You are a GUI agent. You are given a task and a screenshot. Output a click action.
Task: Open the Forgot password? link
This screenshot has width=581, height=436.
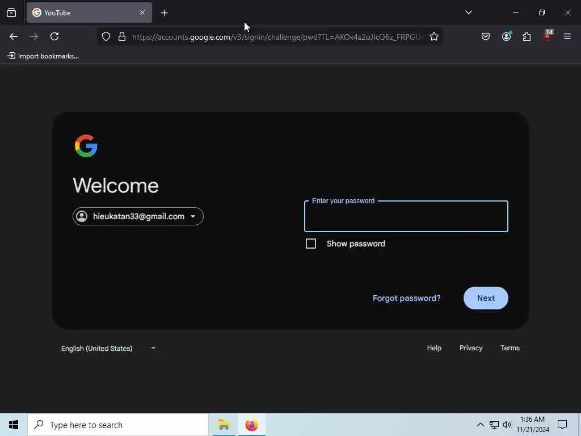click(x=406, y=298)
